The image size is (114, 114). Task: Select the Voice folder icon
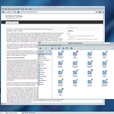tap(90, 82)
